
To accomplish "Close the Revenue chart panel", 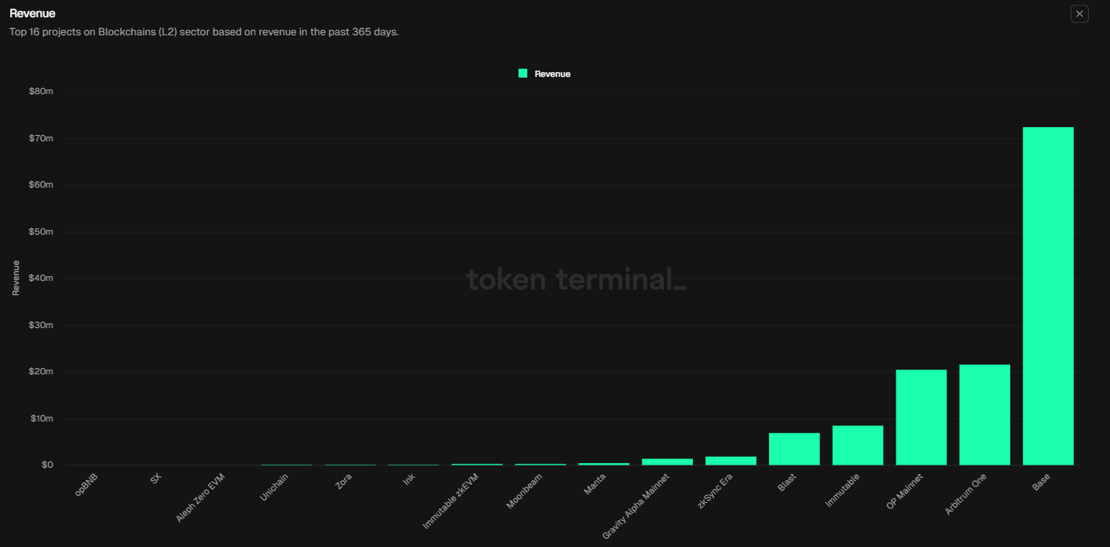I will point(1079,13).
